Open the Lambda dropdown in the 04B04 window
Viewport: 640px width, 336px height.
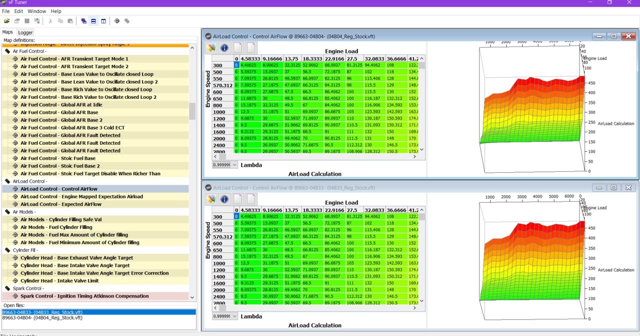pyautogui.click(x=225, y=165)
